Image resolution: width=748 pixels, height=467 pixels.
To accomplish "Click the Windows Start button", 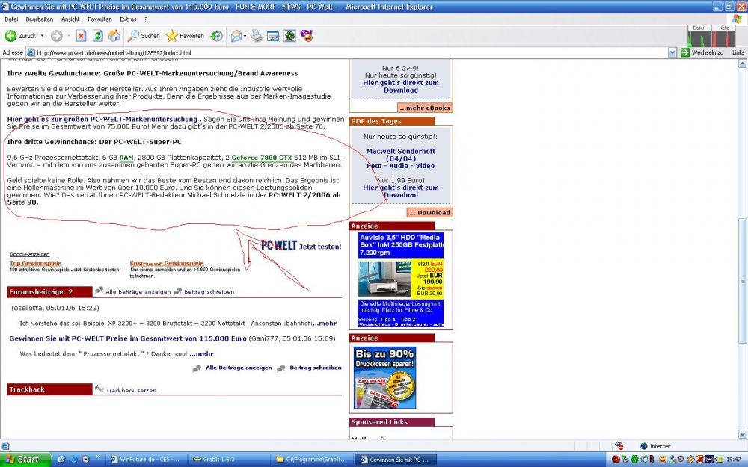I will tap(25, 460).
